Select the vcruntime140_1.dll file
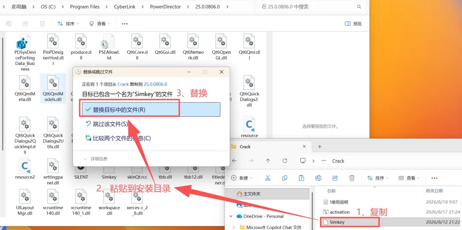 (81, 203)
